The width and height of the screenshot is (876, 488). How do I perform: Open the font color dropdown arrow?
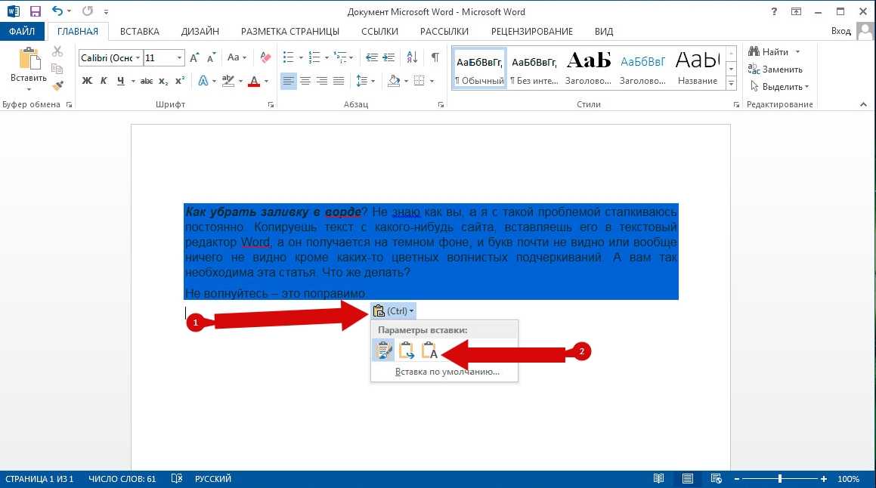pos(267,82)
